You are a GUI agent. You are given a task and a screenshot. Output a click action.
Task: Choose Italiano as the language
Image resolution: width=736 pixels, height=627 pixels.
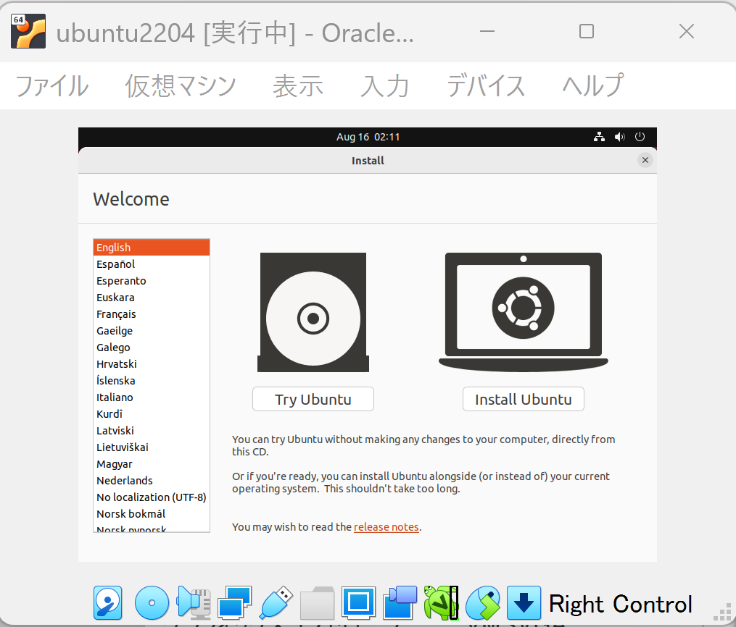[152, 397]
